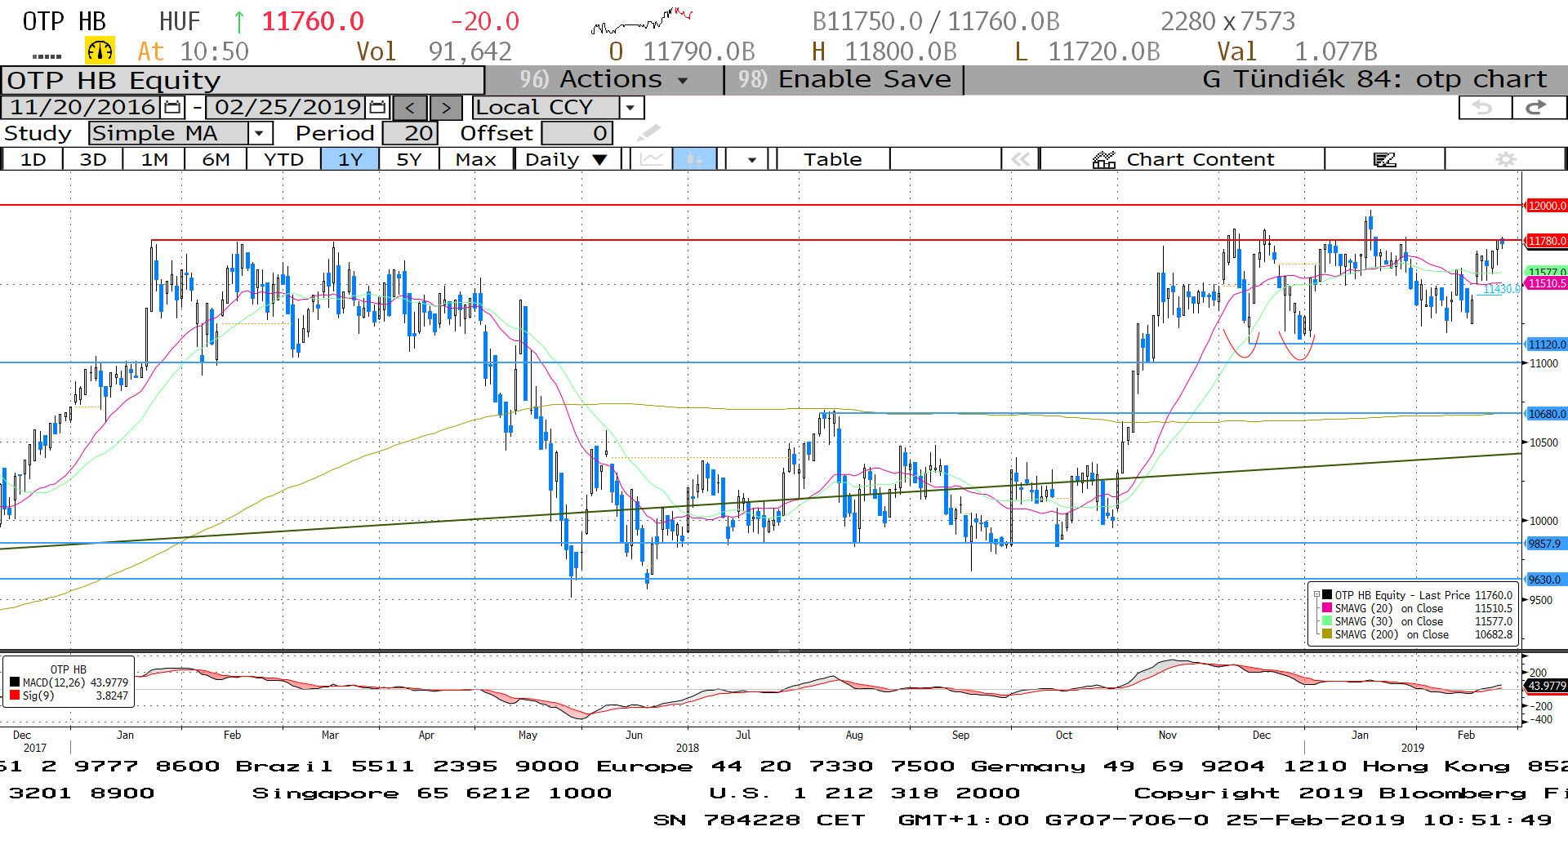
Task: Click the Offset value 0 field
Action: click(577, 133)
